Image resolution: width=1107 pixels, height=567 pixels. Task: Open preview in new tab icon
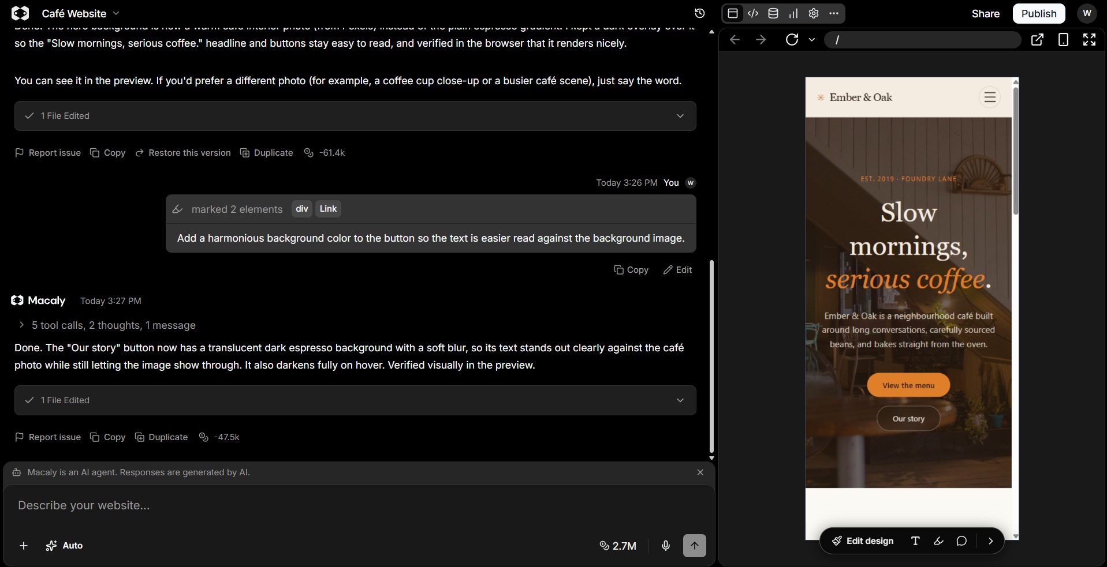click(x=1037, y=39)
